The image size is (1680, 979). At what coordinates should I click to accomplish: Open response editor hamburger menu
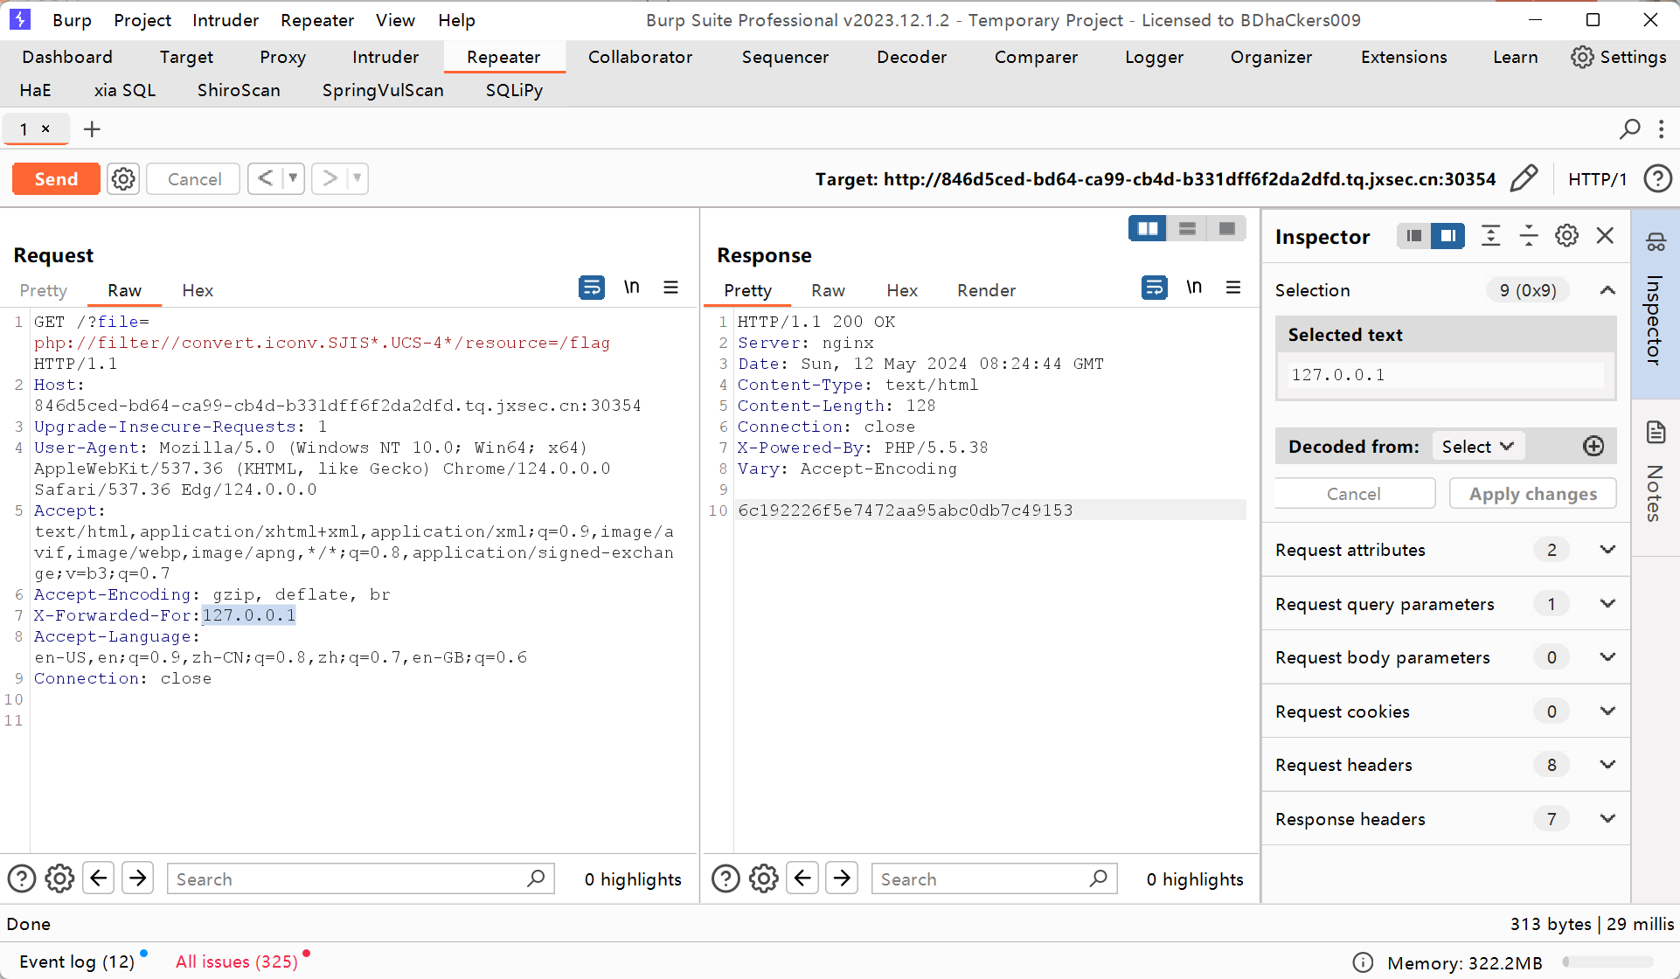pos(1233,287)
